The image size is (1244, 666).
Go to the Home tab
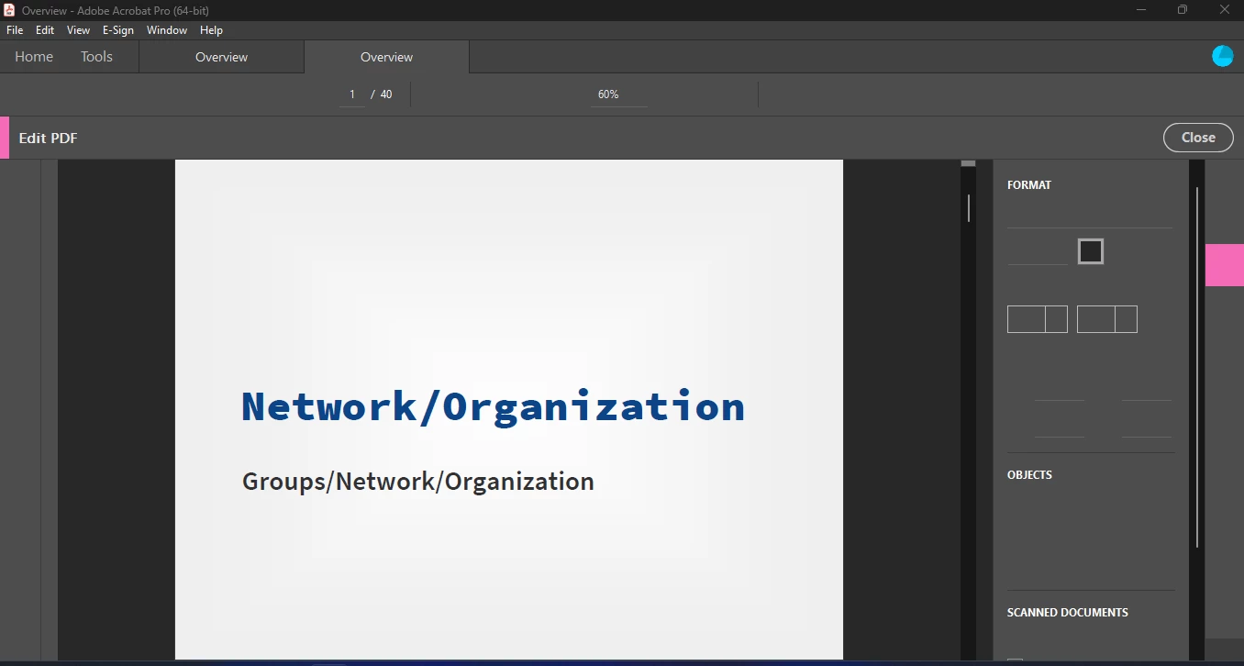[34, 57]
